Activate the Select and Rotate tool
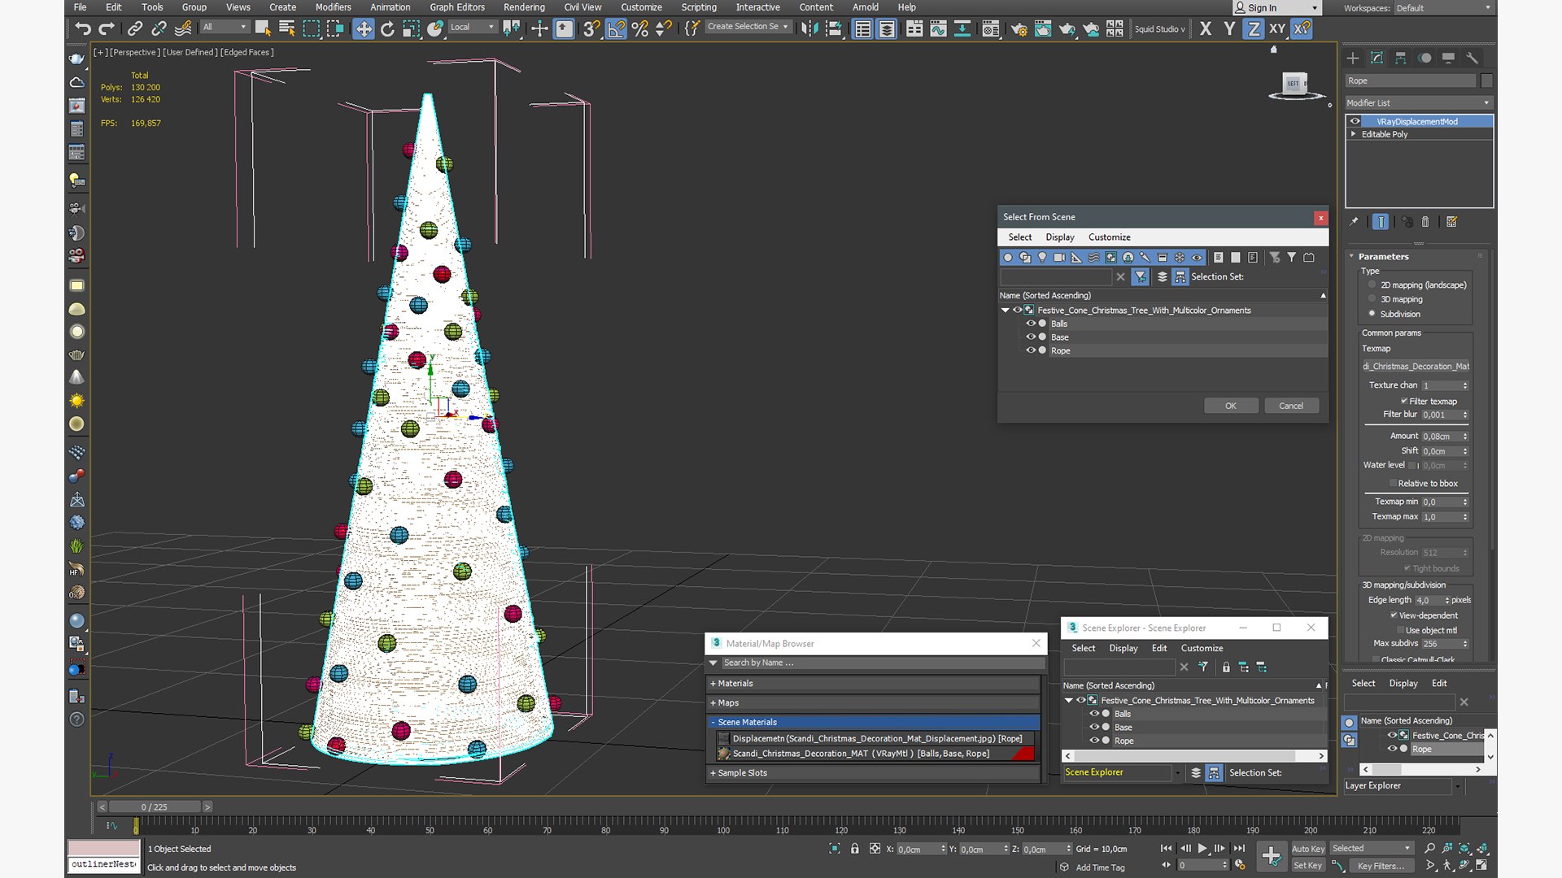The height and width of the screenshot is (878, 1562). pos(387,28)
